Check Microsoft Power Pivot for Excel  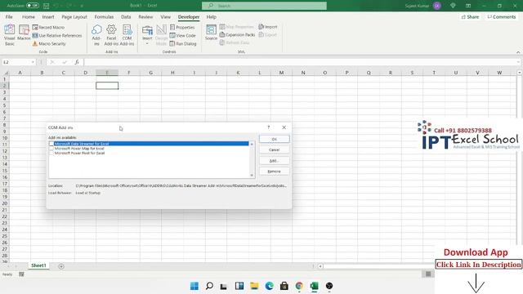pyautogui.click(x=51, y=153)
